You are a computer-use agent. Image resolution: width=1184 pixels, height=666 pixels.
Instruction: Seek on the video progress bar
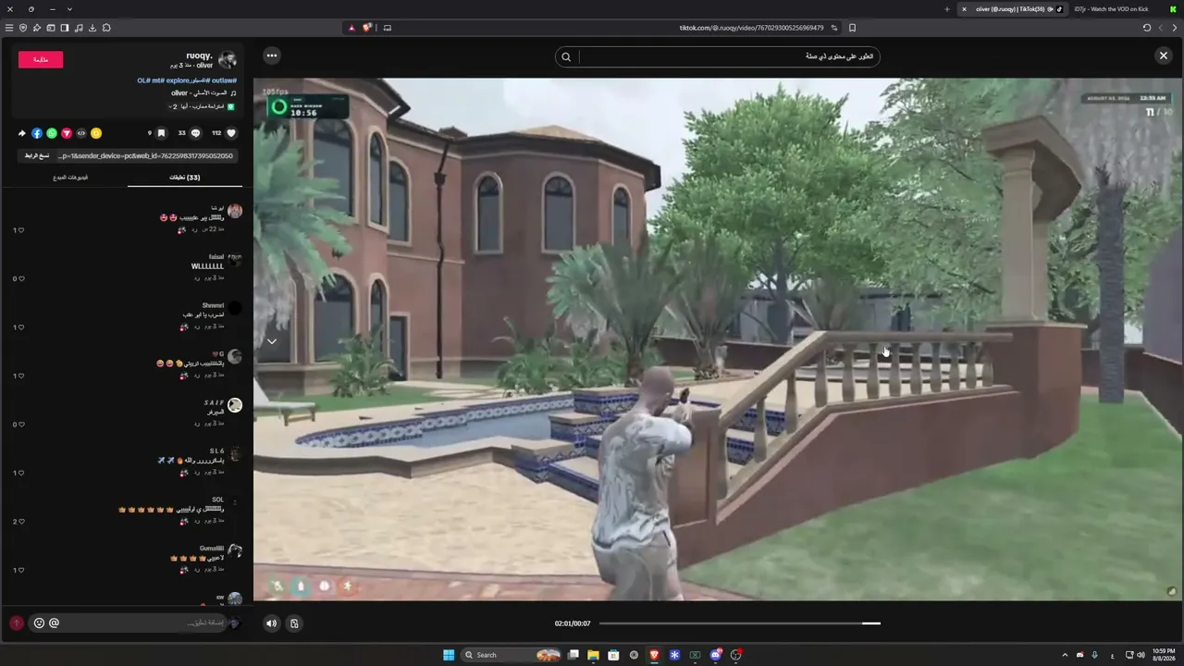740,623
